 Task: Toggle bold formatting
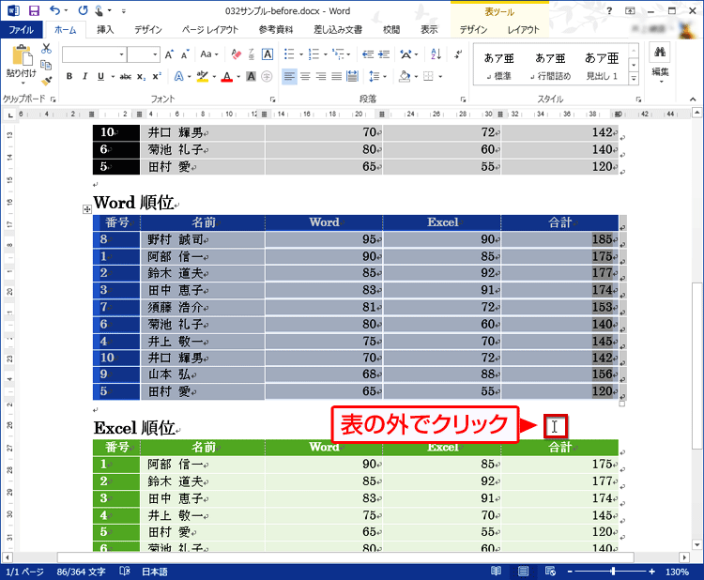click(69, 77)
